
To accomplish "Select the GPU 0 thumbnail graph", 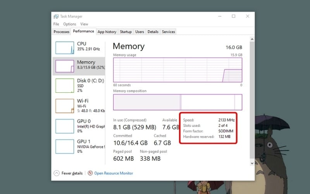I will click(x=65, y=126).
